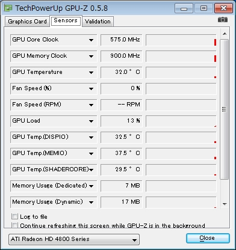
Task: Click the scrollbar up arrow
Action: pos(225,34)
